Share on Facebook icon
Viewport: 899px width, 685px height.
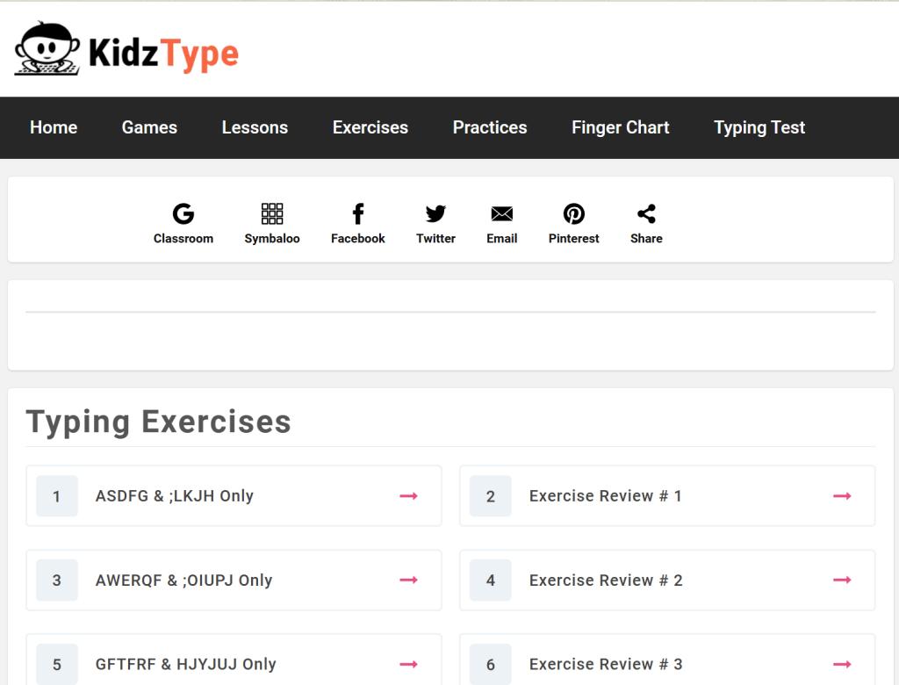(x=358, y=213)
